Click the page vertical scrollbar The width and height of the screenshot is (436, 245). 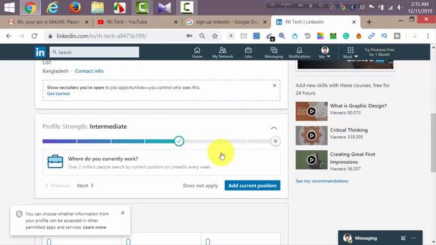[433, 143]
